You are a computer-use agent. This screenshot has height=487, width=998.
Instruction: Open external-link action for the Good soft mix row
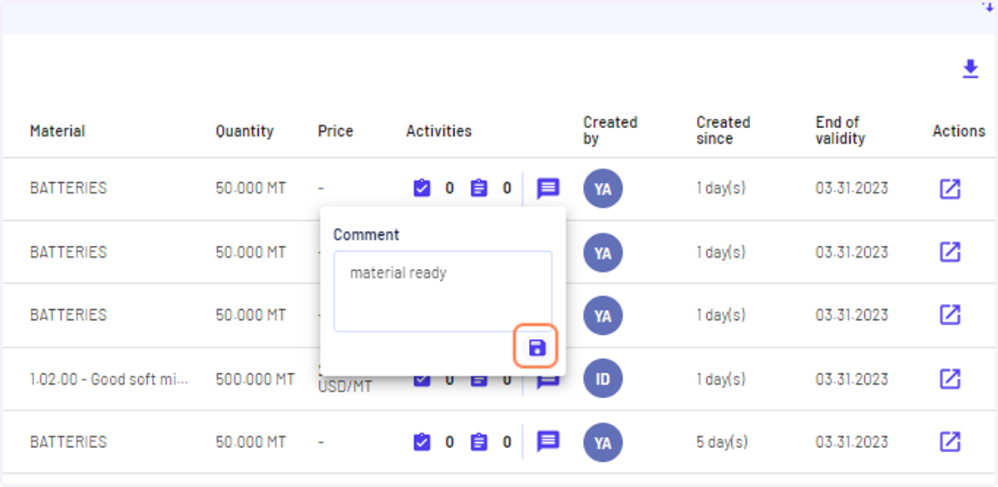pos(950,379)
